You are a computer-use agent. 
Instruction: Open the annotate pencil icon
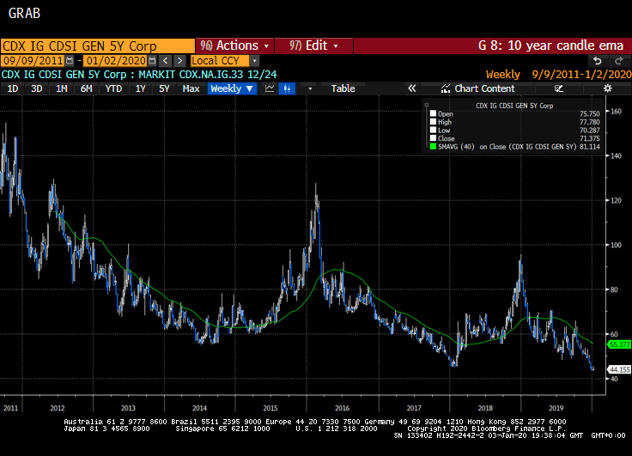tap(558, 88)
